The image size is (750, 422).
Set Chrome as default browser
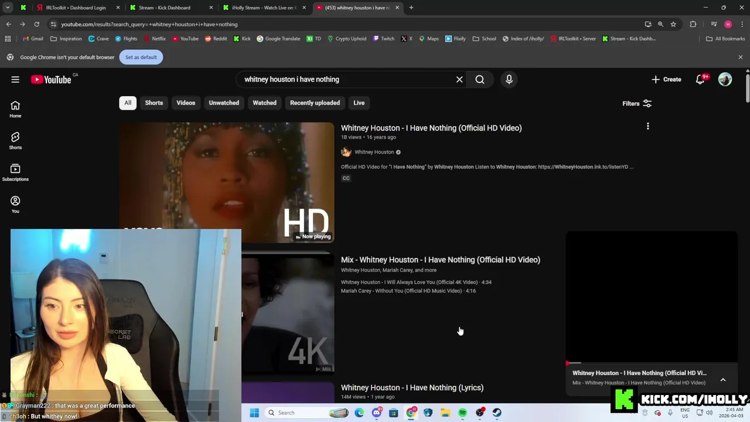(x=141, y=57)
